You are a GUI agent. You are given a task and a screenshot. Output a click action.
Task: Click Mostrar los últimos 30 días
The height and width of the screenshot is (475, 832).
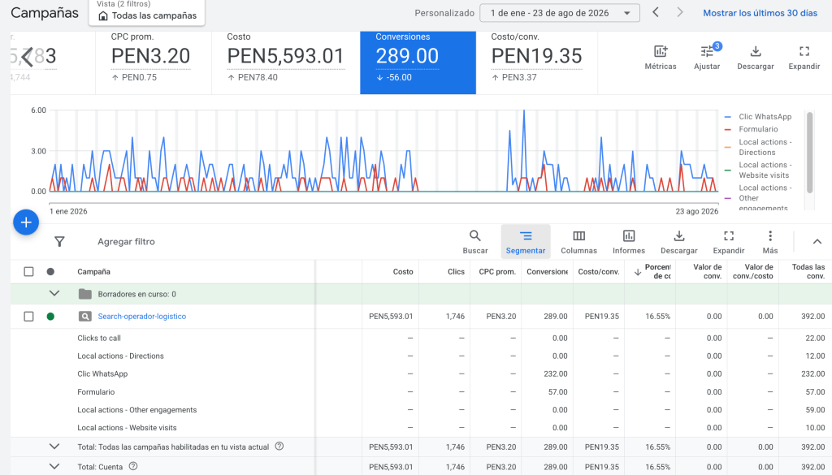click(x=760, y=13)
